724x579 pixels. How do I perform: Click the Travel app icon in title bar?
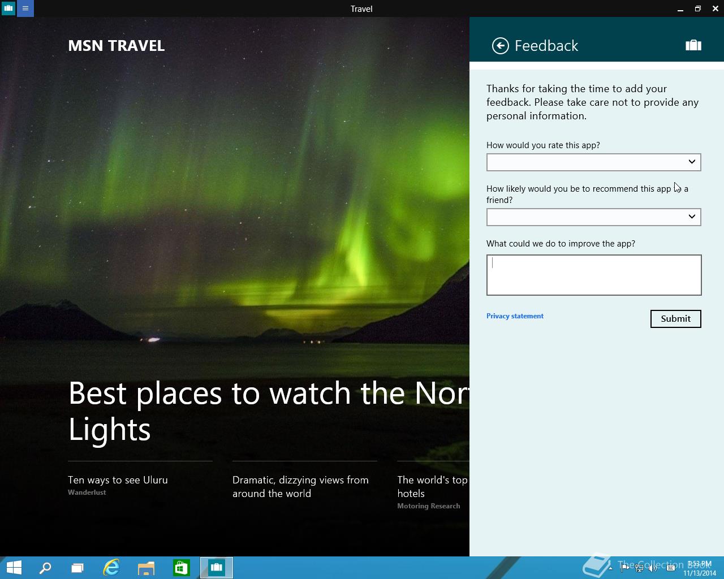click(8, 8)
